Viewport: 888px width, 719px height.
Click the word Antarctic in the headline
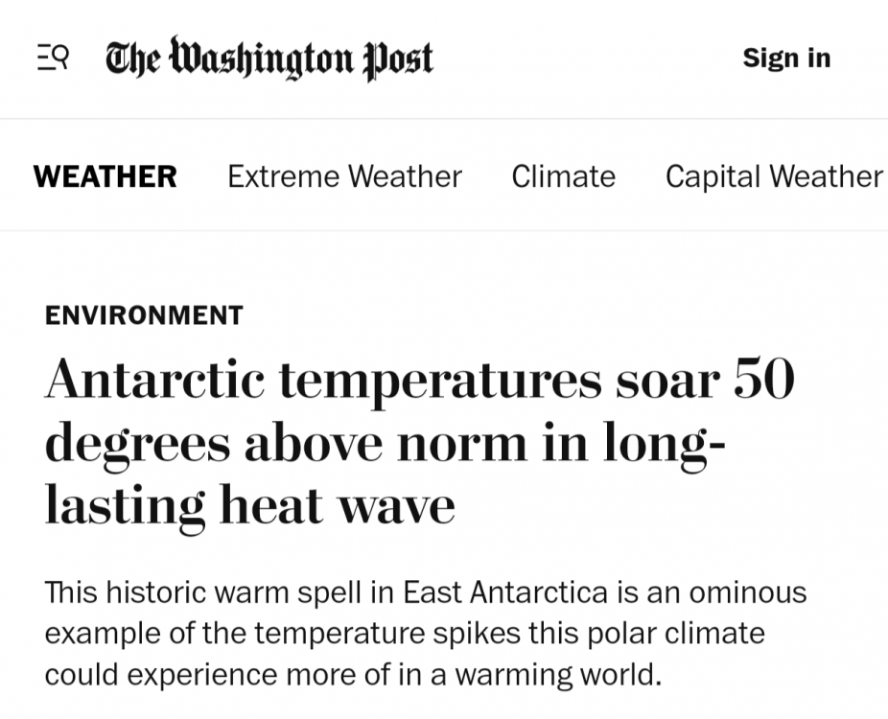pos(154,380)
